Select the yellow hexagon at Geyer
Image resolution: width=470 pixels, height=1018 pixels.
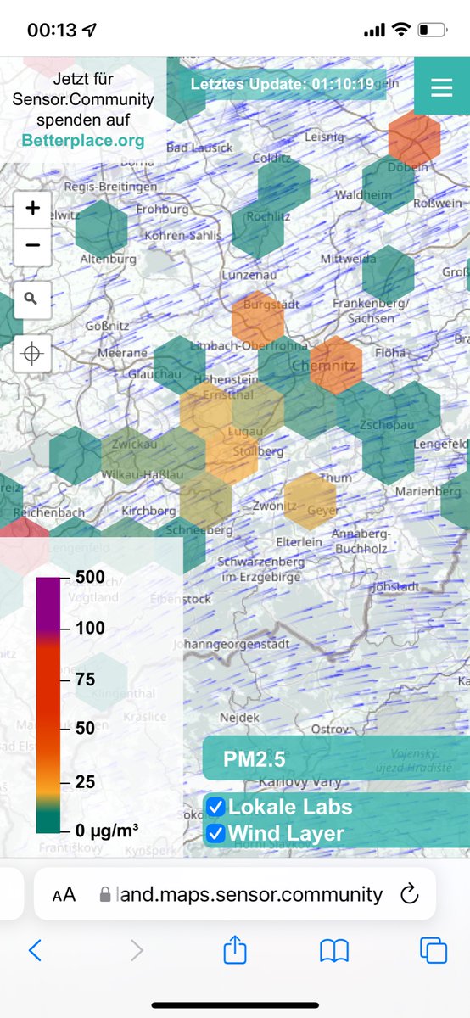pos(310,501)
